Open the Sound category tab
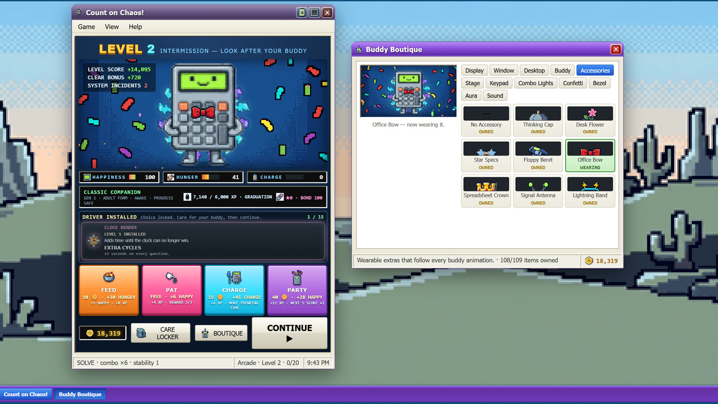 point(495,96)
